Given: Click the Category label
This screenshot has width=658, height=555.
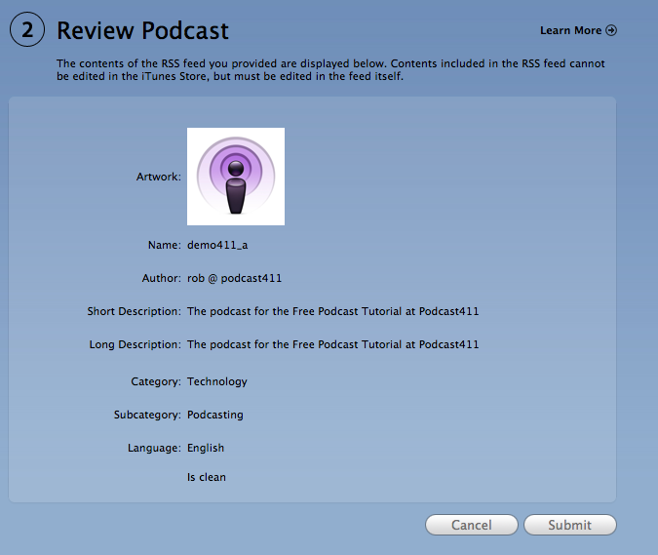Looking at the screenshot, I should click(x=156, y=381).
